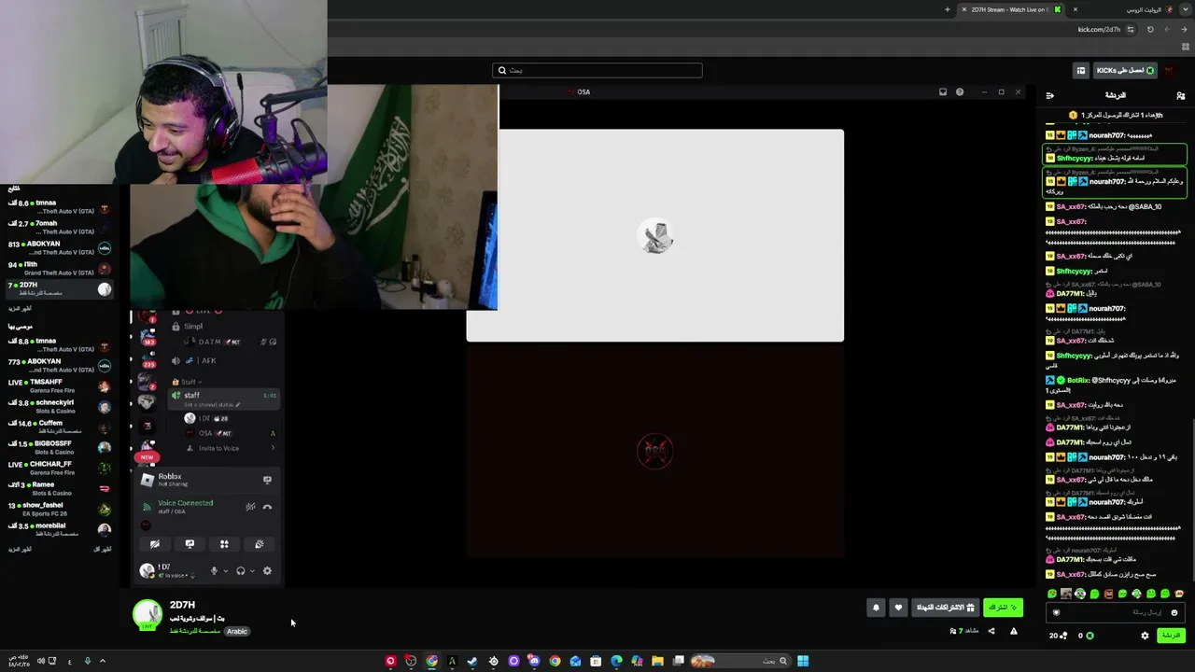Click the green subscribe button
Viewport: 1195px width, 672px height.
[x=1003, y=608]
